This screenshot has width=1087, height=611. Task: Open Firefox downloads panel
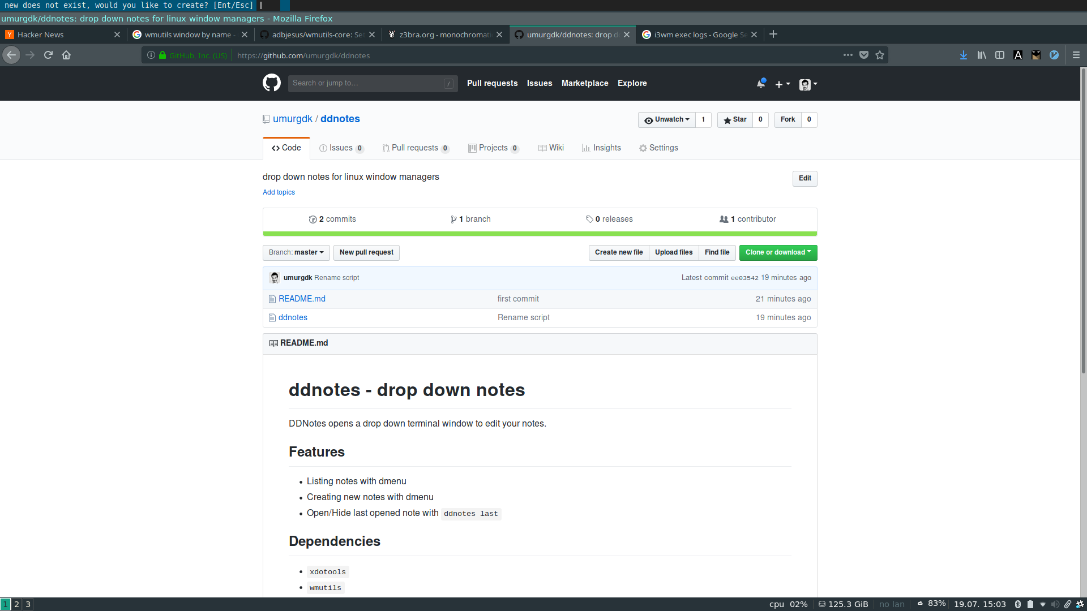(x=963, y=55)
